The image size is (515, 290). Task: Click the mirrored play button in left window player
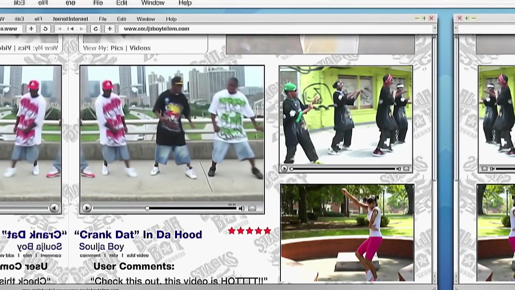click(x=54, y=208)
